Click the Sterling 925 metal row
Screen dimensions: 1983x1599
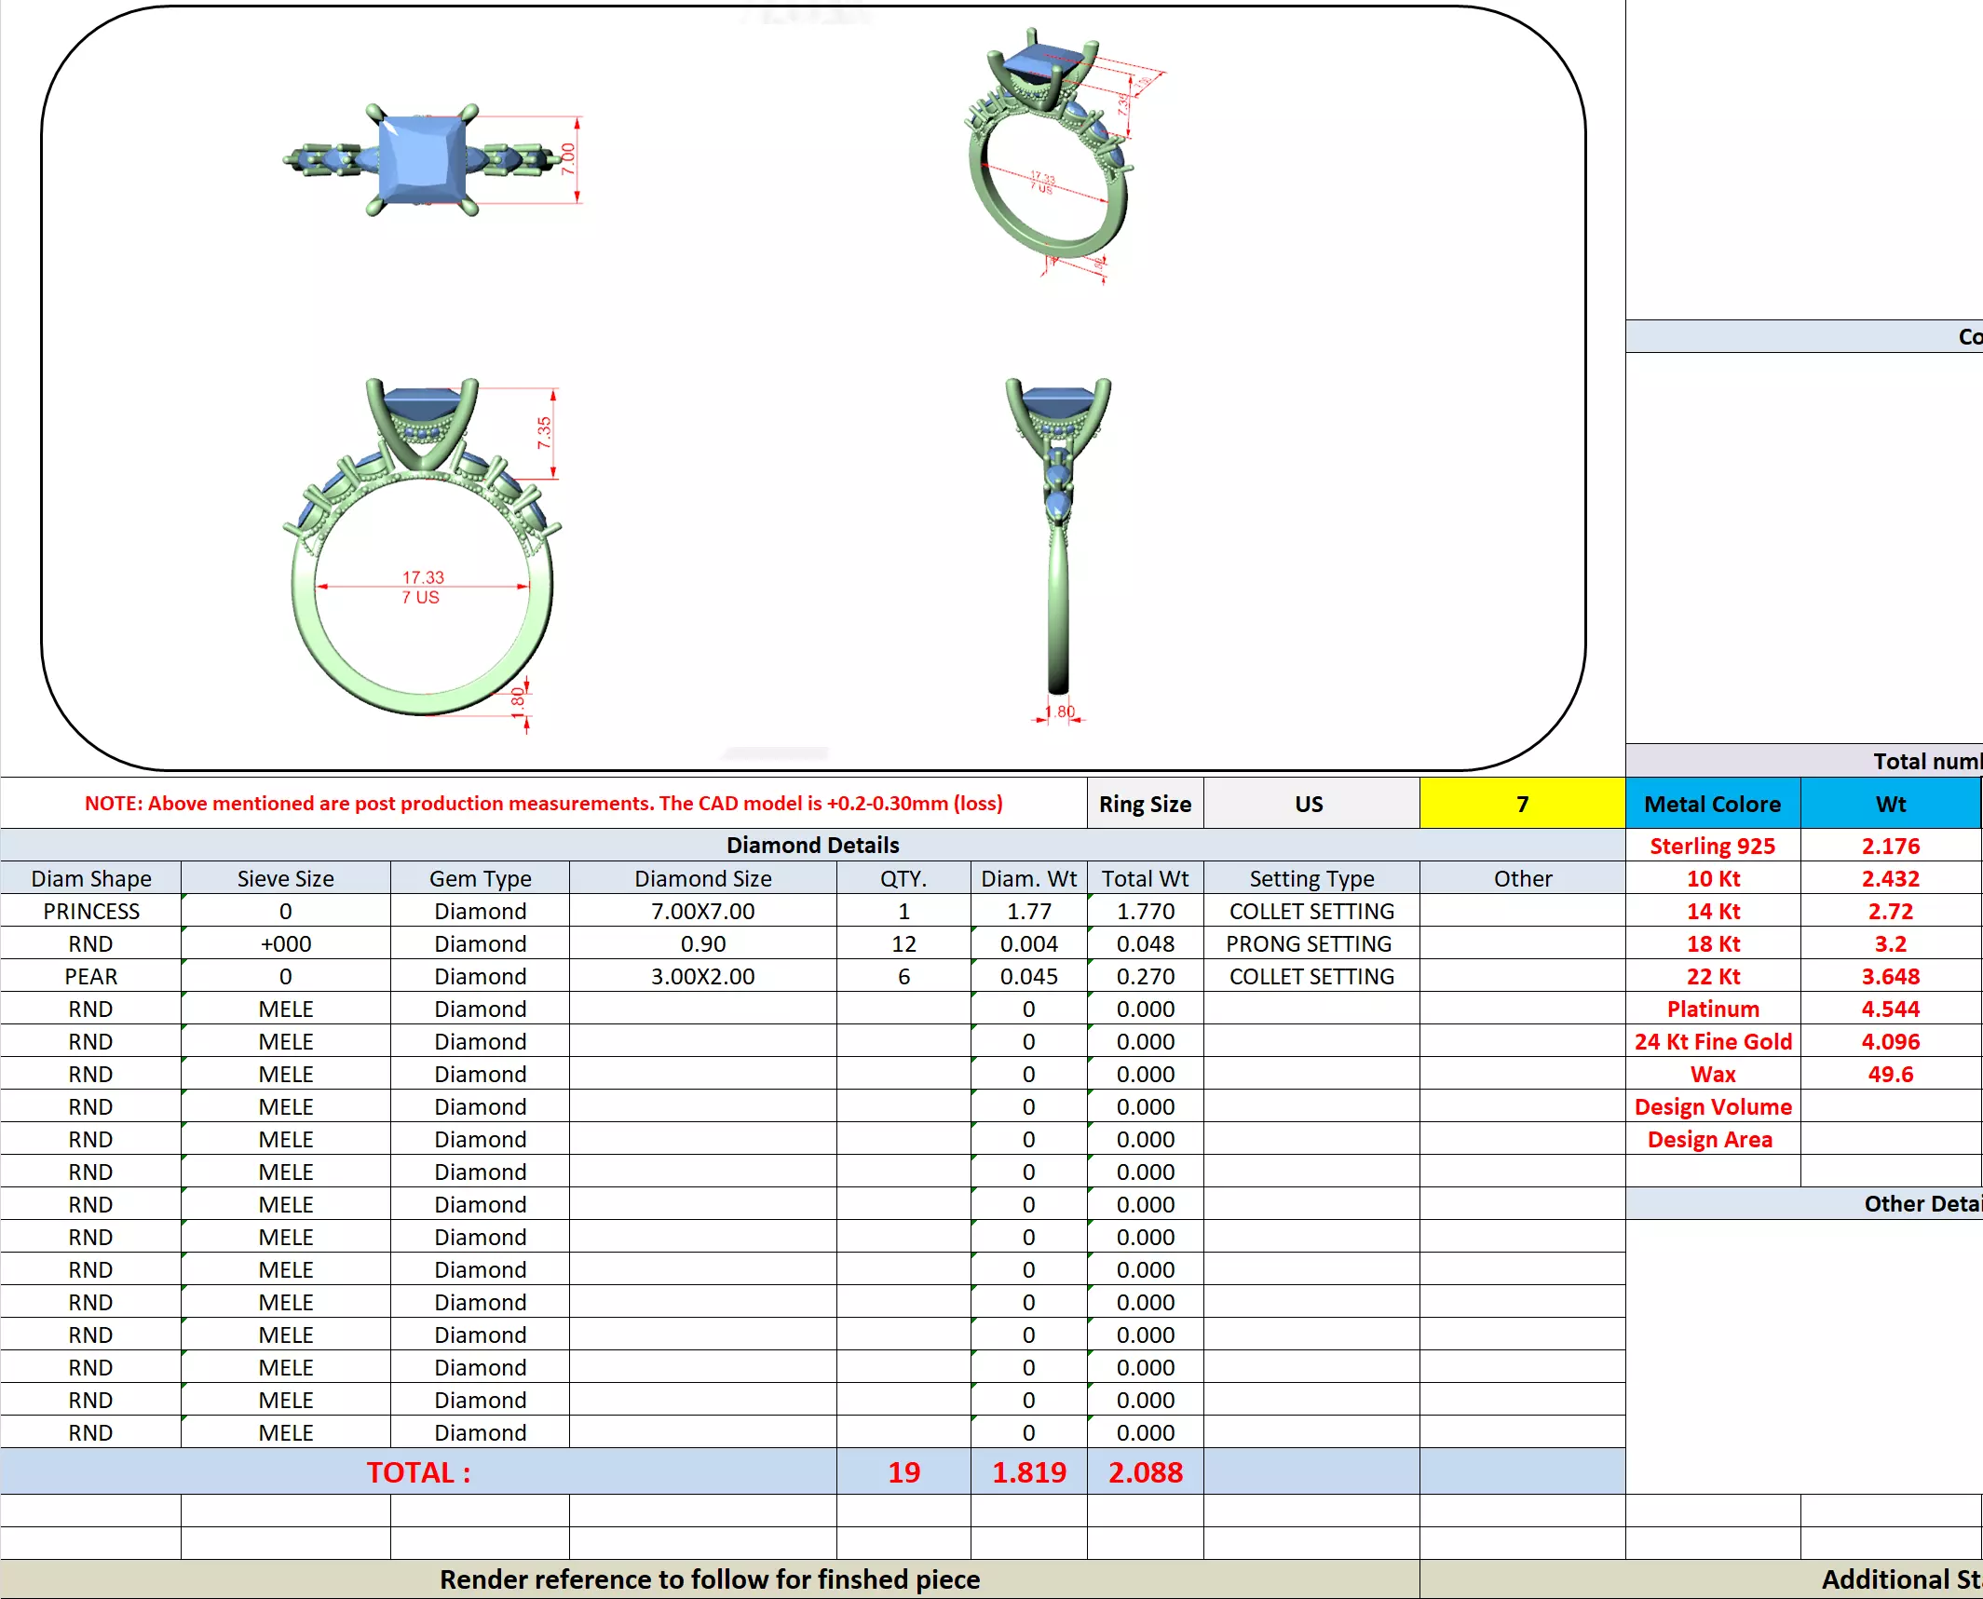[x=1712, y=846]
